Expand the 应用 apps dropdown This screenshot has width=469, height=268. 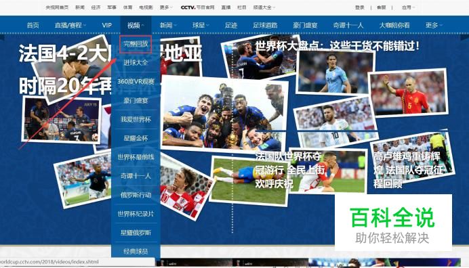(x=408, y=7)
